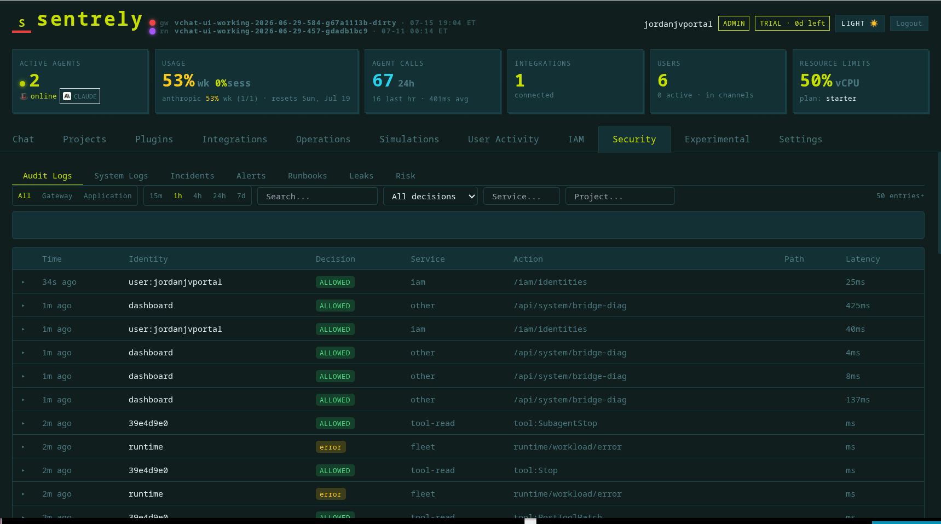
Task: Toggle LIGHT theme mode
Action: point(859,24)
